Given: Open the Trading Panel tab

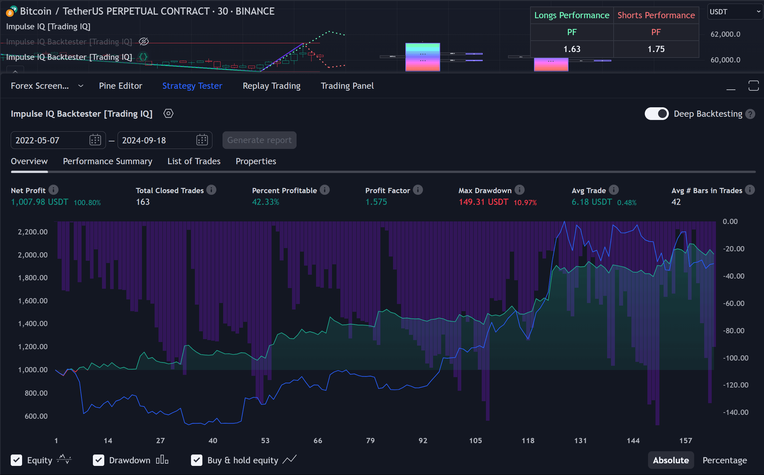Looking at the screenshot, I should pyautogui.click(x=347, y=86).
